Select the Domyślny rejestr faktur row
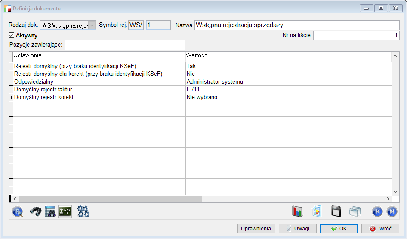The width and height of the screenshot is (407, 239). 99,90
